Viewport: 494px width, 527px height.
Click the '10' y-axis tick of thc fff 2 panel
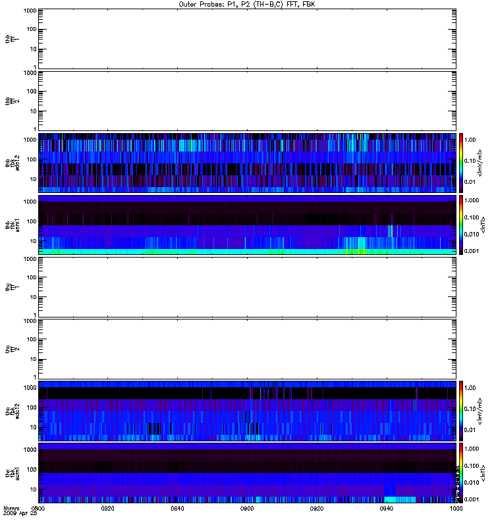34,359
